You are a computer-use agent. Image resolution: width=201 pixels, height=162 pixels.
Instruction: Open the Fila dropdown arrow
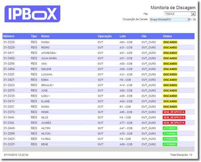pos(193,14)
